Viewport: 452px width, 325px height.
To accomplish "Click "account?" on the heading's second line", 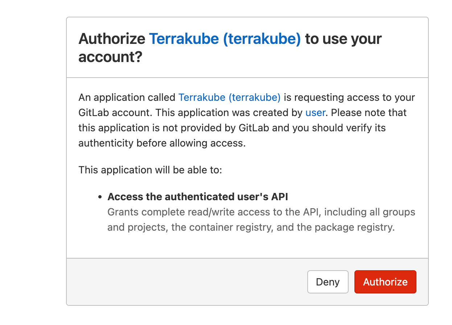I will pos(110,57).
